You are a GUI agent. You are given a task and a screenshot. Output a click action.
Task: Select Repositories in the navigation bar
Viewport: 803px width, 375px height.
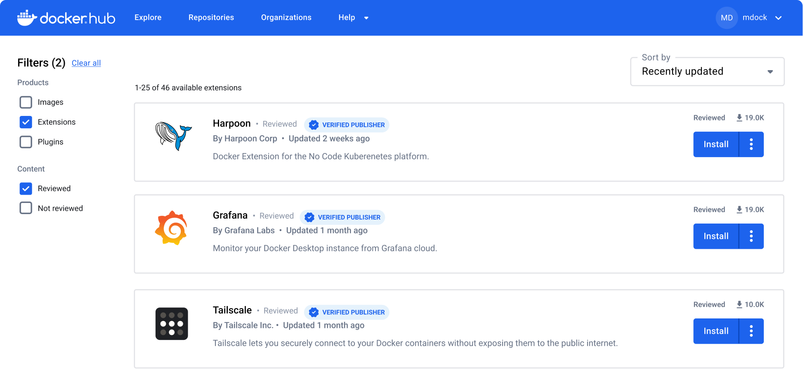coord(211,17)
